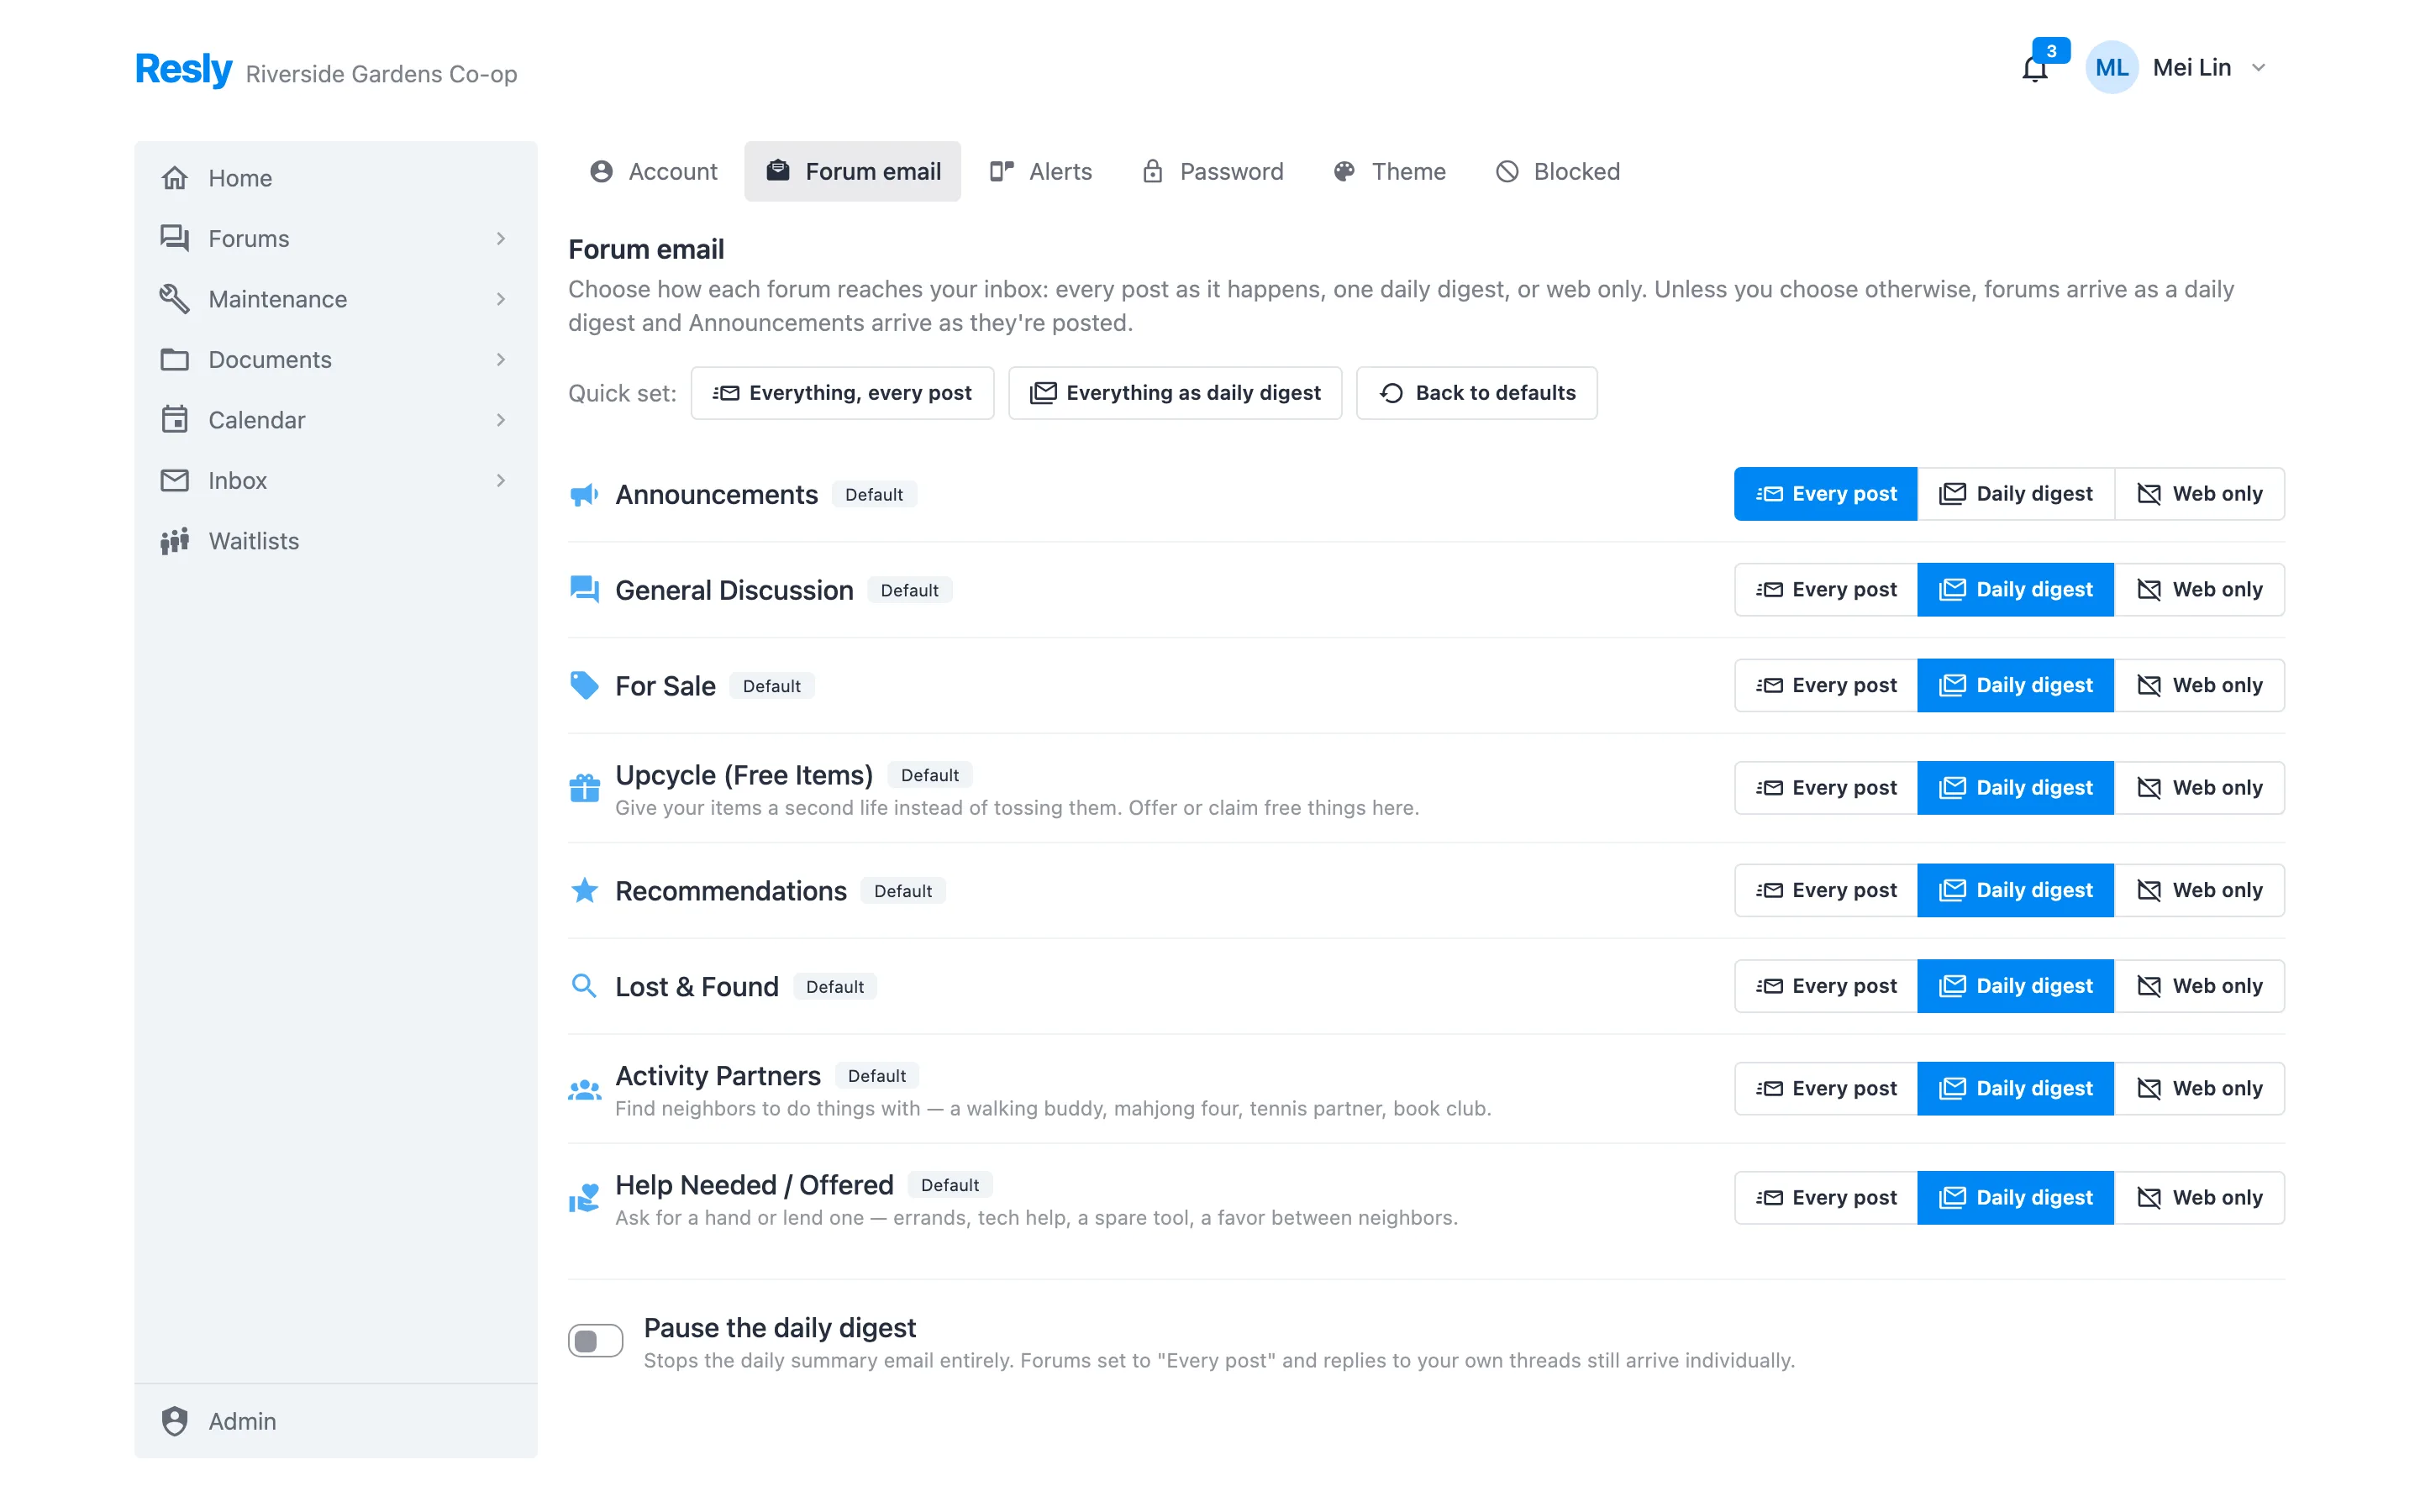The width and height of the screenshot is (2420, 1512).
Task: Toggle Pause the daily digest switch
Action: [595, 1341]
